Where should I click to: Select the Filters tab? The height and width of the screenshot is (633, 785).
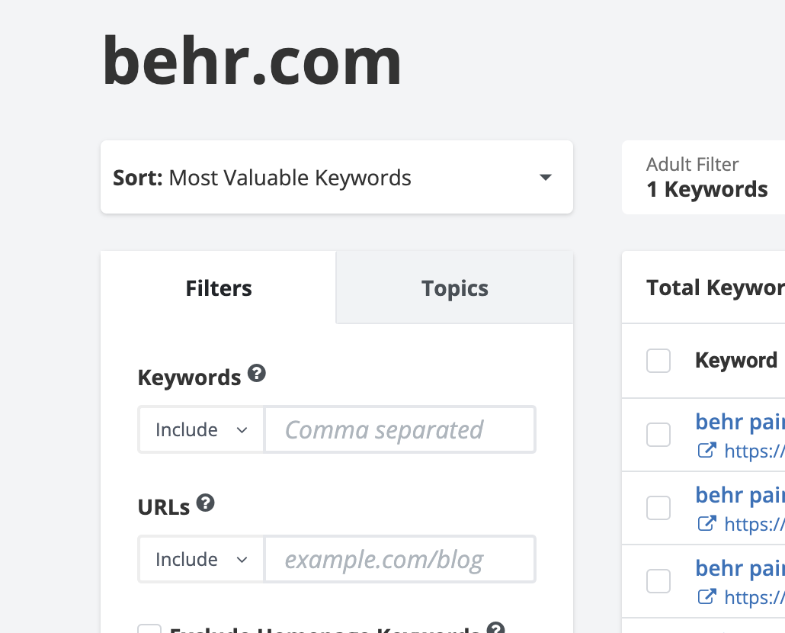tap(219, 288)
